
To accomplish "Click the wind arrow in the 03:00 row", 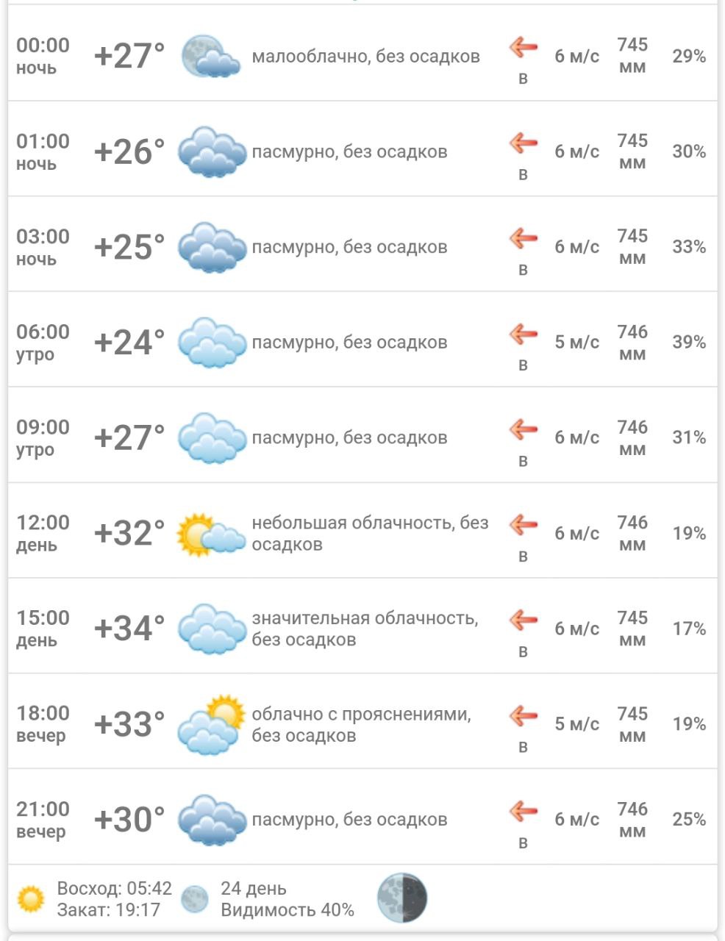I will coord(524,238).
